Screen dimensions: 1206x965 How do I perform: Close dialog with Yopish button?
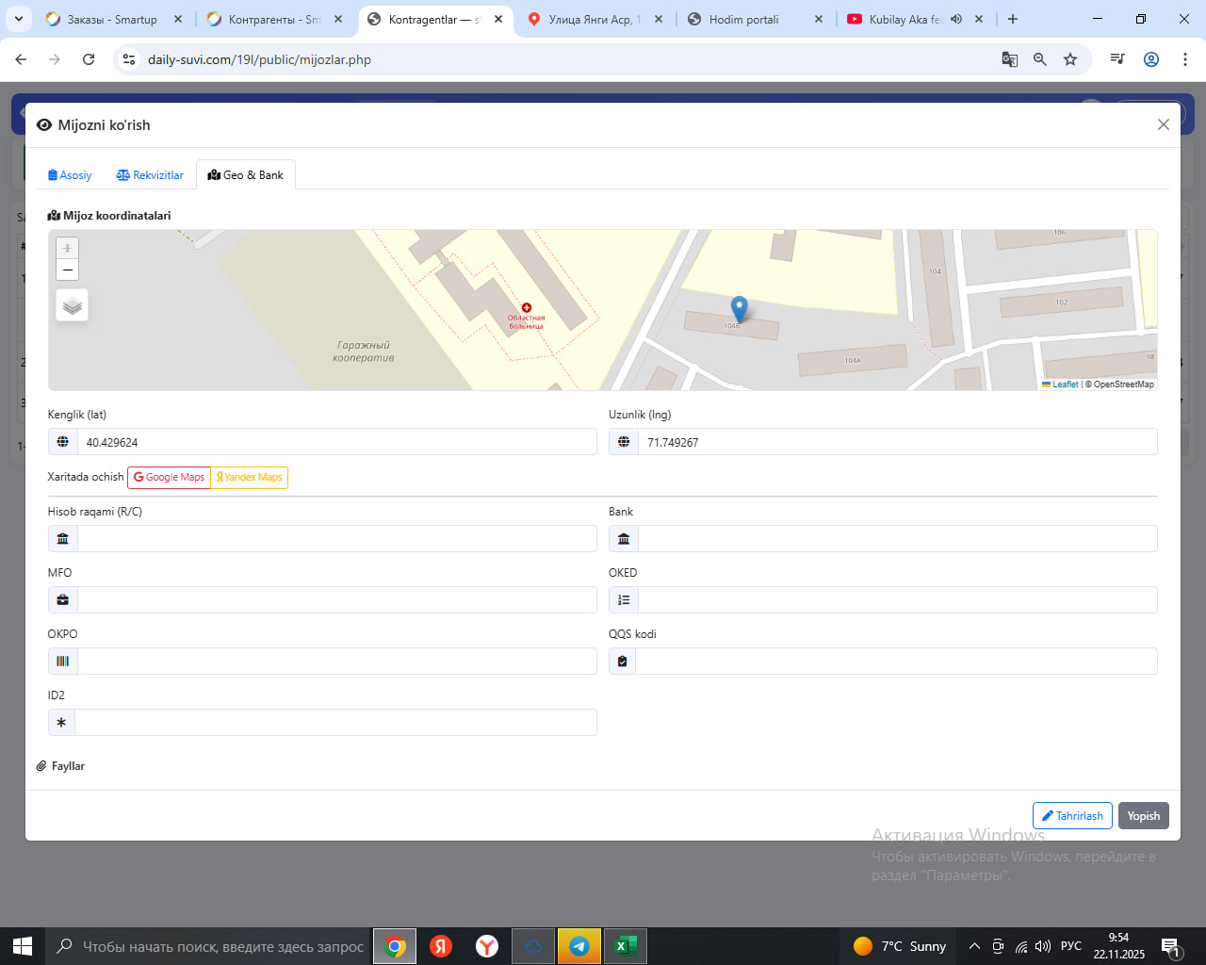(x=1143, y=816)
